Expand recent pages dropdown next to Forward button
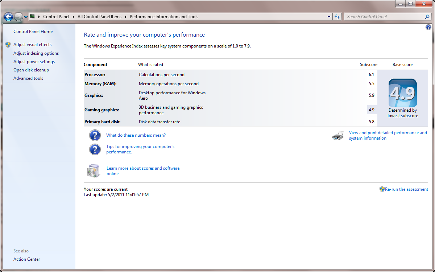This screenshot has width=435, height=272. click(x=26, y=17)
